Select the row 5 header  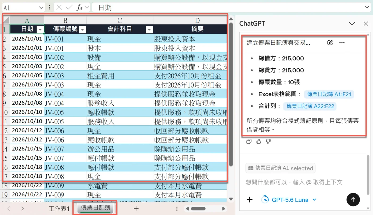tap(6, 67)
